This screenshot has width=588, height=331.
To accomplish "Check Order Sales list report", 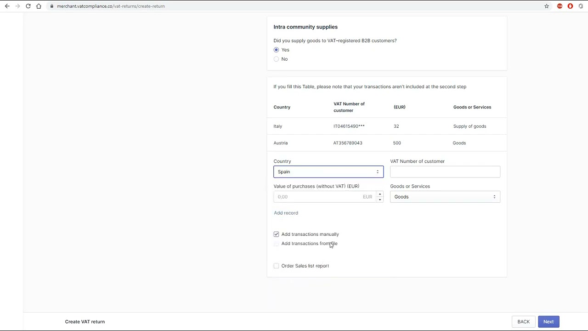I will tap(276, 266).
